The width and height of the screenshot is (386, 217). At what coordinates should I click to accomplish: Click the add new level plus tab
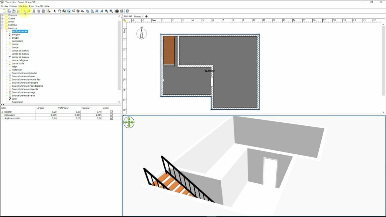tap(146, 16)
